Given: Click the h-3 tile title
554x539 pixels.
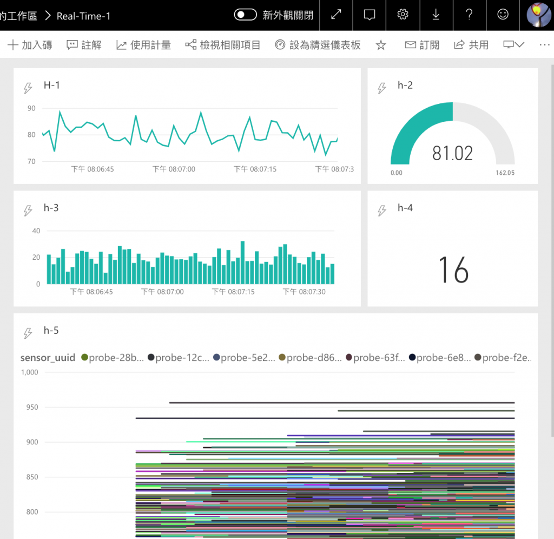Looking at the screenshot, I should pos(51,208).
